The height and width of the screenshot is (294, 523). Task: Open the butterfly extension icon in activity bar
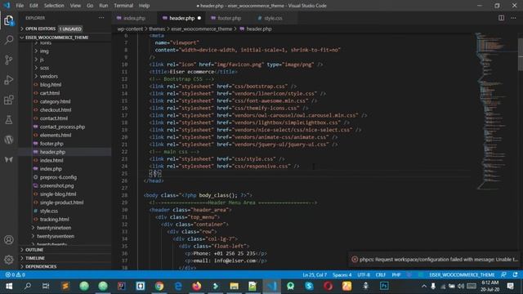point(9,159)
